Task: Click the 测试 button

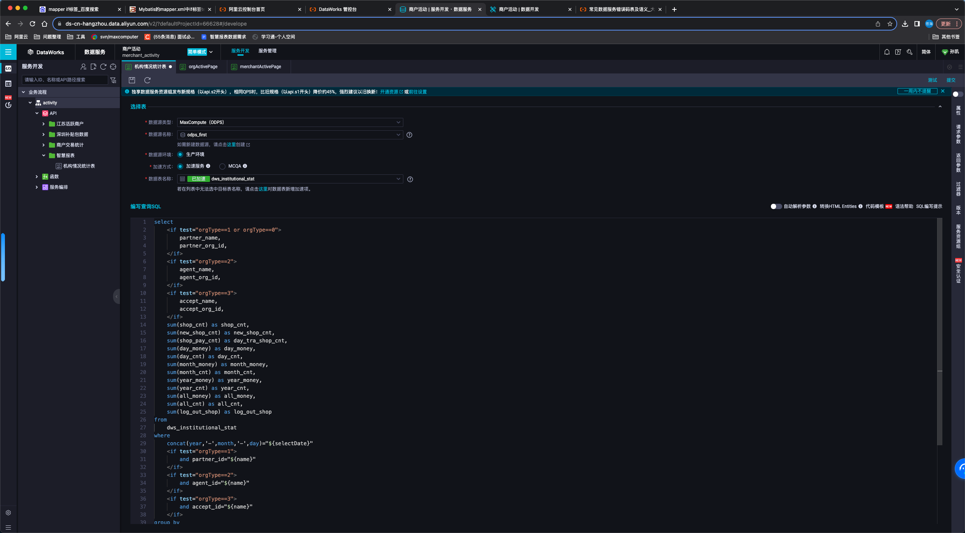Action: [932, 80]
